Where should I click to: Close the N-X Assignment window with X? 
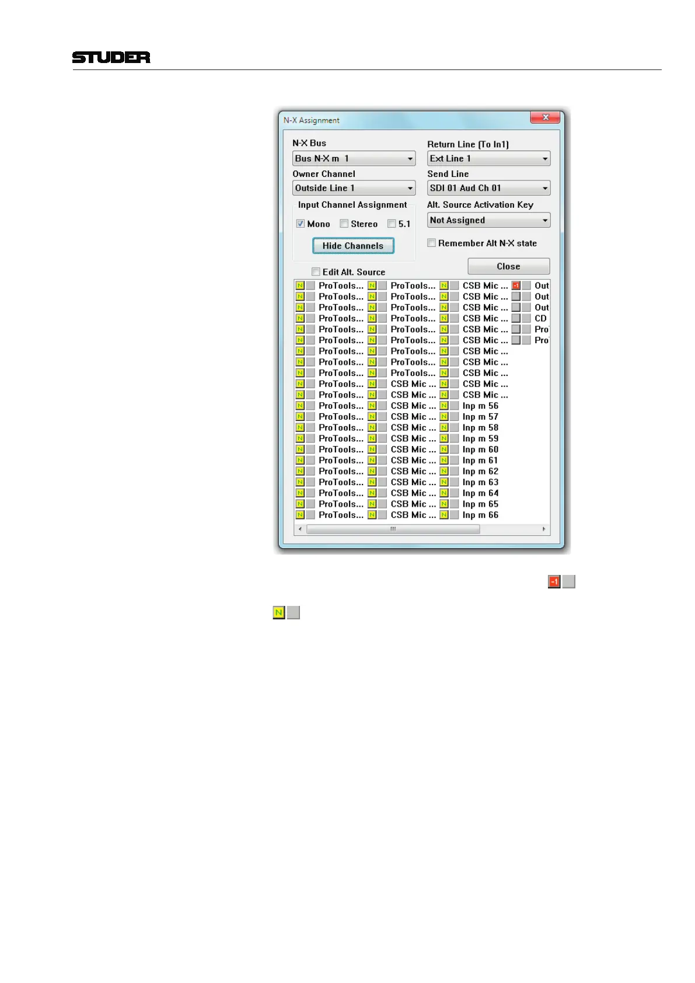point(546,117)
